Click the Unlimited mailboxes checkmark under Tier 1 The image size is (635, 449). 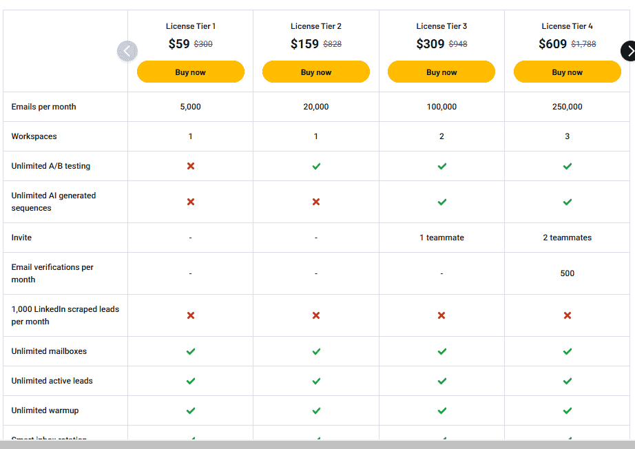[190, 351]
